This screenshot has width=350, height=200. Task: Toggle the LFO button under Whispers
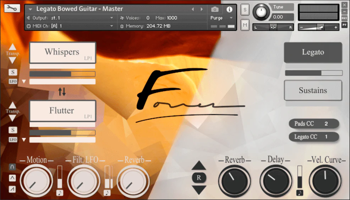pyautogui.click(x=13, y=81)
